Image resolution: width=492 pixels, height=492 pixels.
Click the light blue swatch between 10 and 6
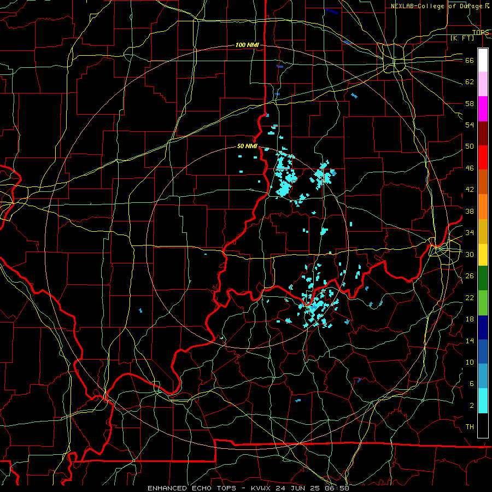pyautogui.click(x=483, y=376)
